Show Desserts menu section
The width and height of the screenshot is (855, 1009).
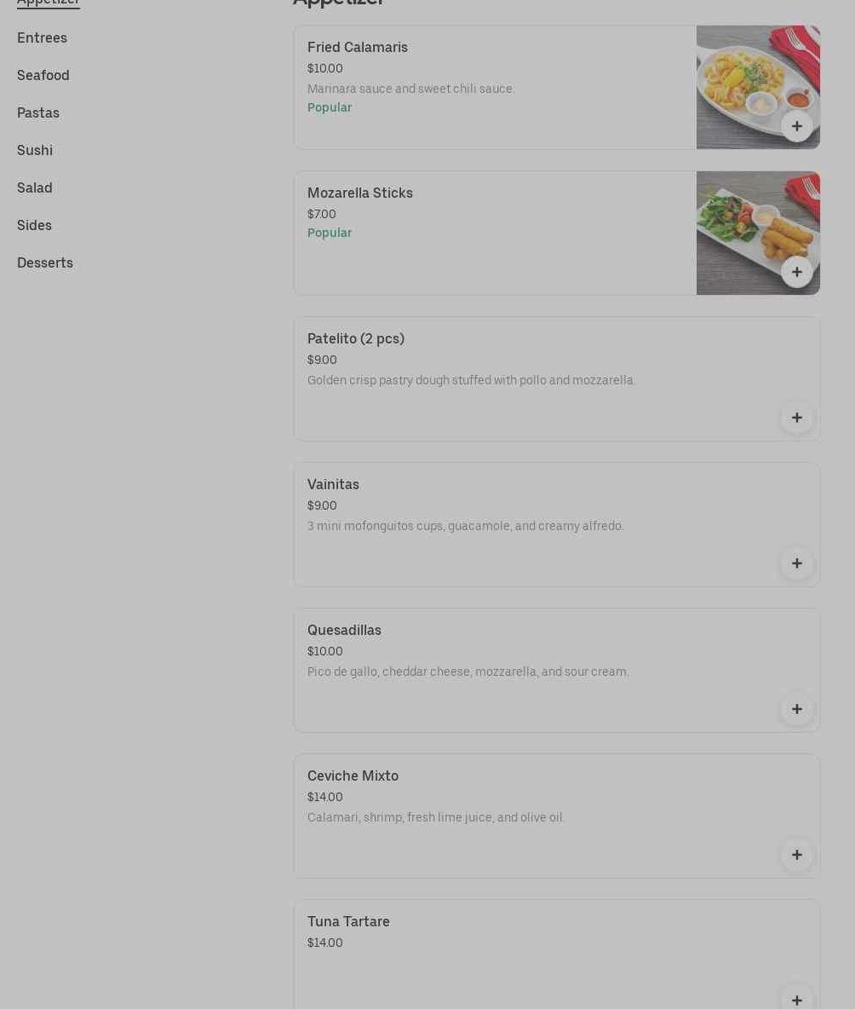click(x=45, y=263)
